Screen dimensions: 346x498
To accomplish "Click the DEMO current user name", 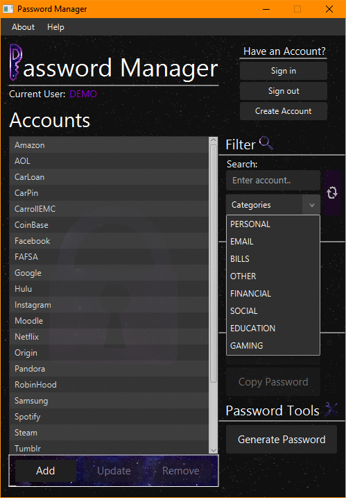I will (83, 94).
